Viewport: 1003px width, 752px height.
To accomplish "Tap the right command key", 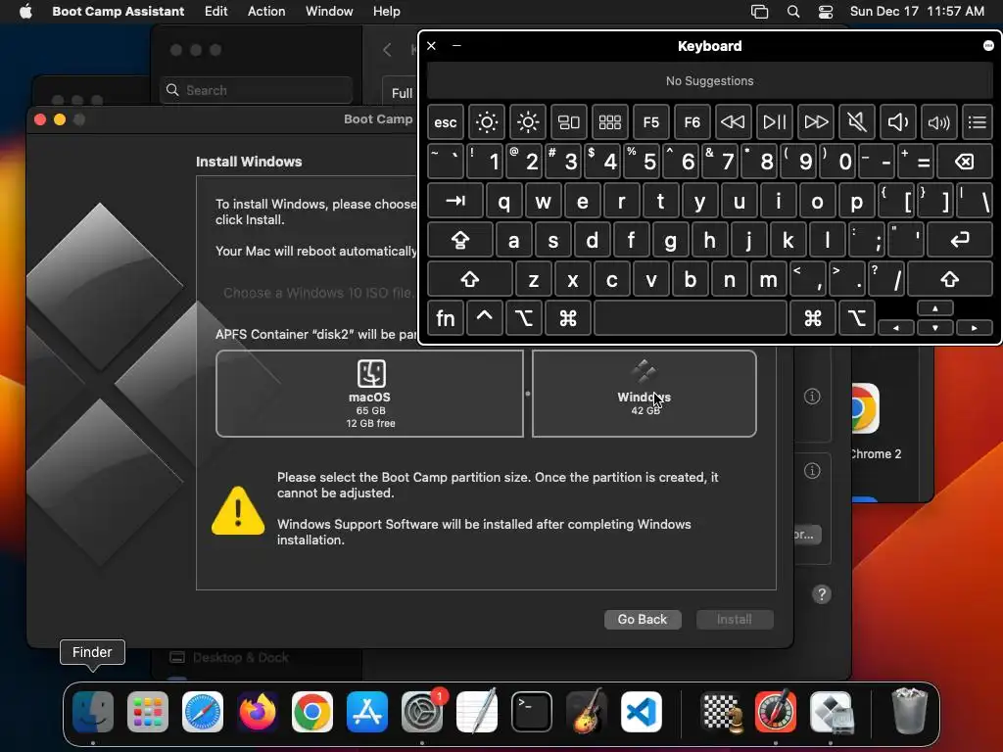I will 813,318.
